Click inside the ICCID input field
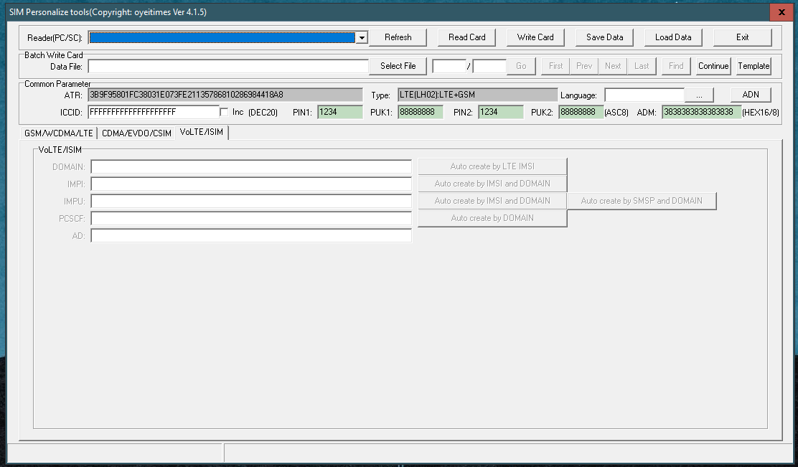798x467 pixels. pos(151,112)
